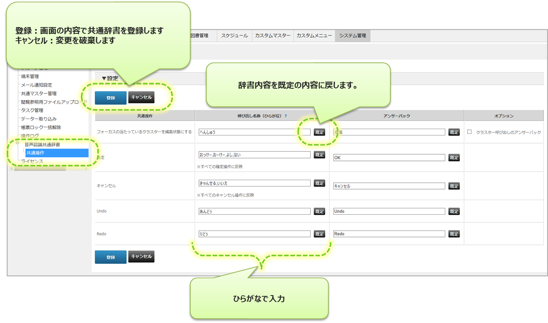Open タスク管理 from the sidebar tree
This screenshot has height=323, width=548.
(32, 110)
